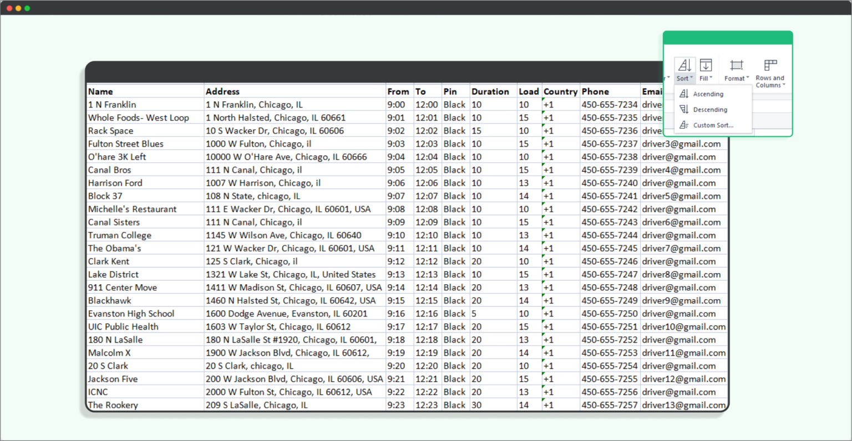This screenshot has height=441, width=852.
Task: Click the Duration column header cell
Action: click(x=493, y=91)
